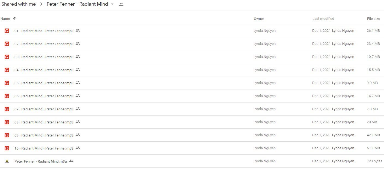384x171 pixels.
Task: Go to Shared with me breadcrumb
Action: click(19, 4)
